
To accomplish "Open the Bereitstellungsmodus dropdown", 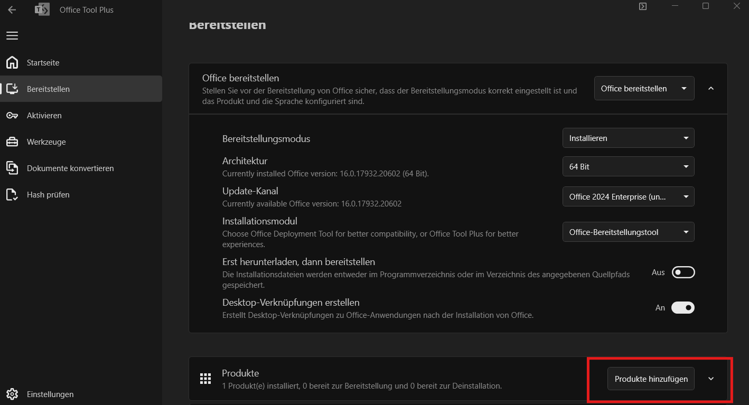I will [628, 138].
